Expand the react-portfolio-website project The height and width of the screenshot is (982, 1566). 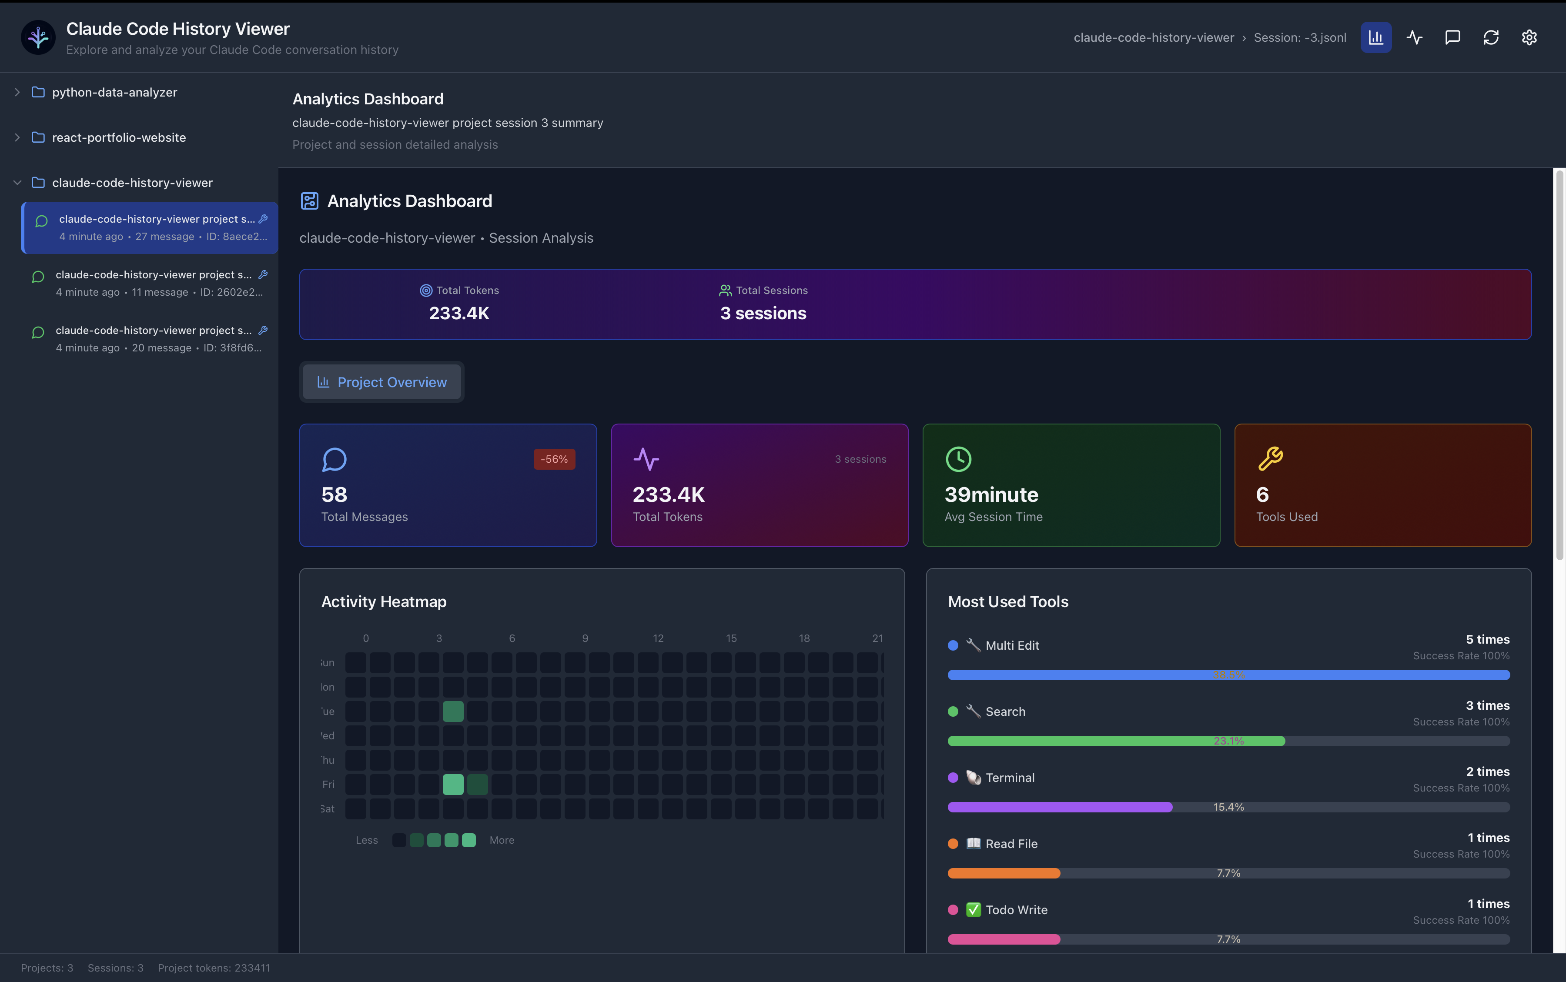click(x=17, y=138)
